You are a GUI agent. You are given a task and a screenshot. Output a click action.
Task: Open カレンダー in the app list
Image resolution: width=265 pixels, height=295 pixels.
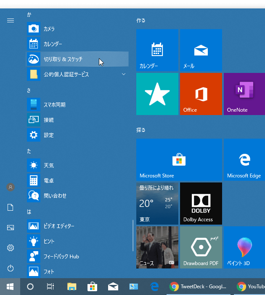[77, 44]
